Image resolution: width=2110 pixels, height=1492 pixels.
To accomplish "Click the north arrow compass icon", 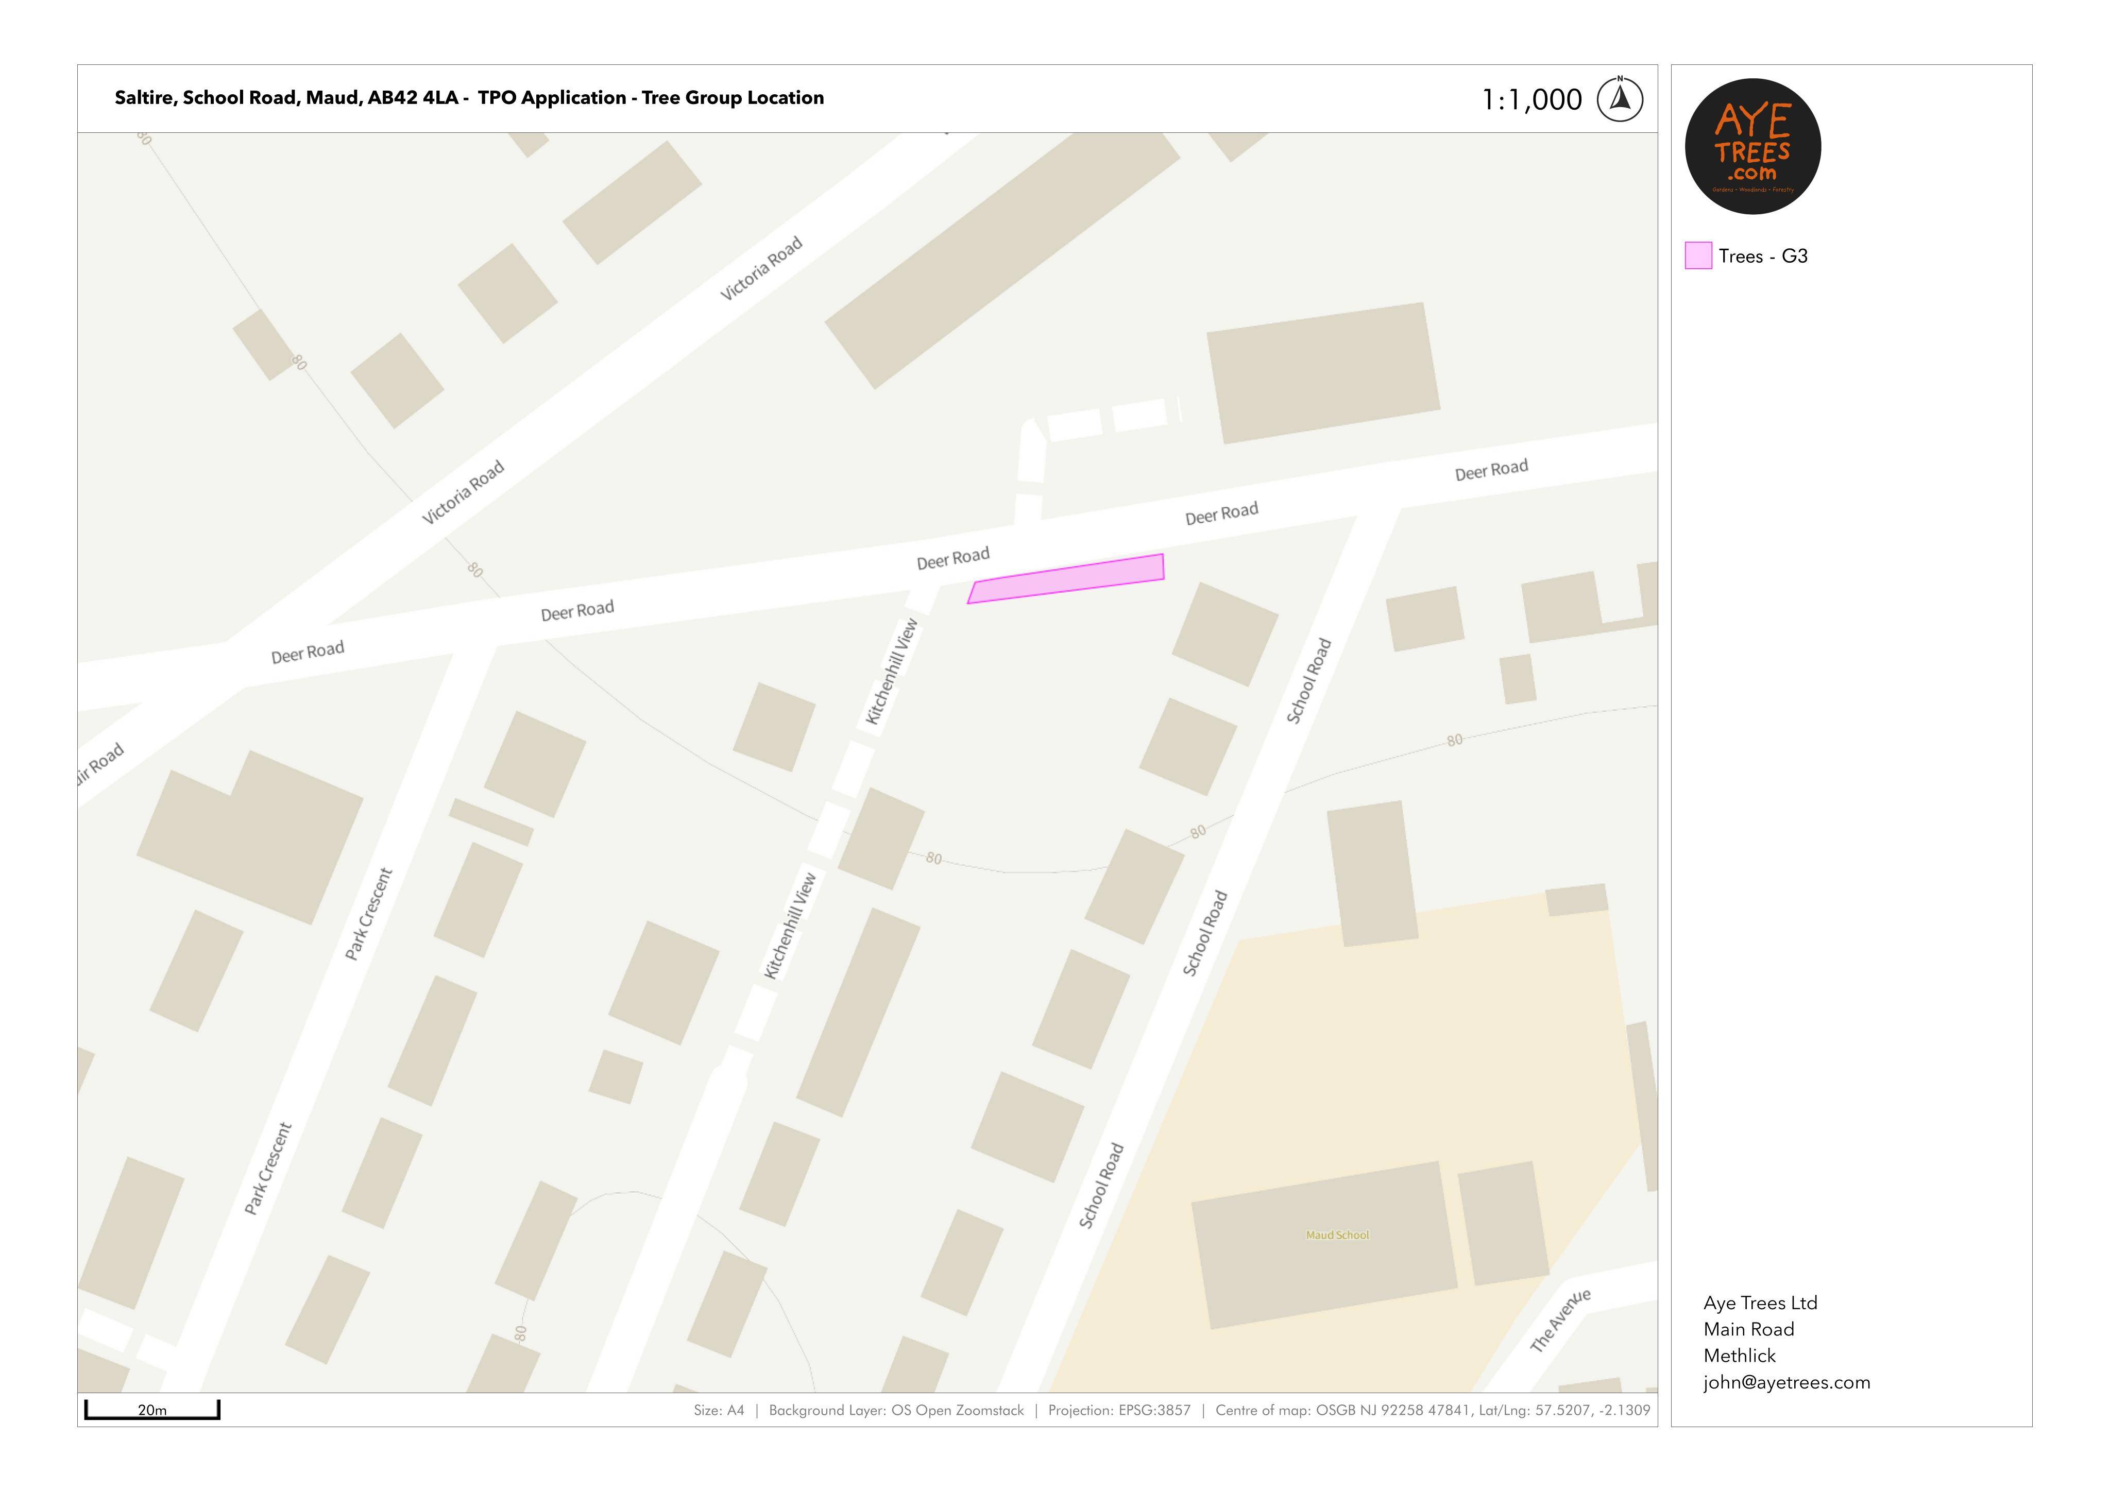I will [x=1619, y=99].
